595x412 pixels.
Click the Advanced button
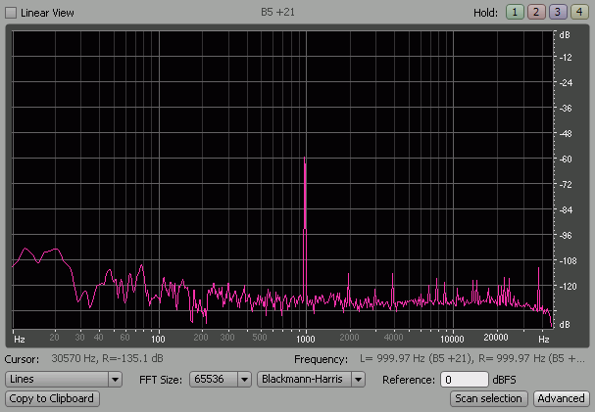[x=562, y=398]
